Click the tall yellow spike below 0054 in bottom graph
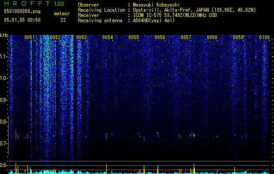The height and width of the screenshot is (174, 274). (x=106, y=169)
